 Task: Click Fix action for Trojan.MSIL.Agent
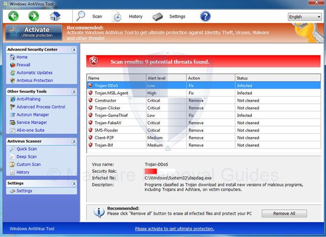[191, 93]
